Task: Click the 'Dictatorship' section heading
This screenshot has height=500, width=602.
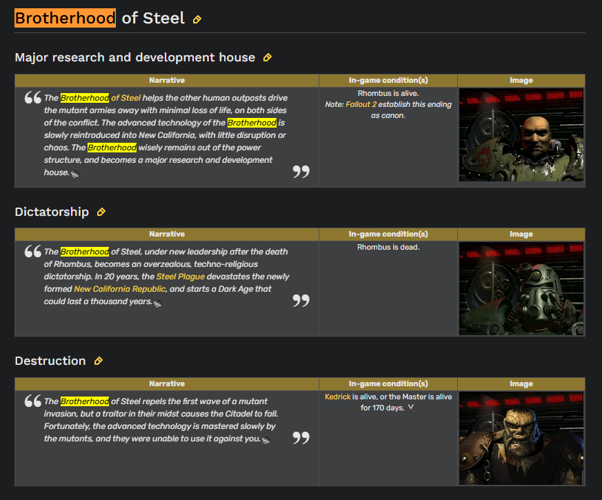Action: (52, 212)
